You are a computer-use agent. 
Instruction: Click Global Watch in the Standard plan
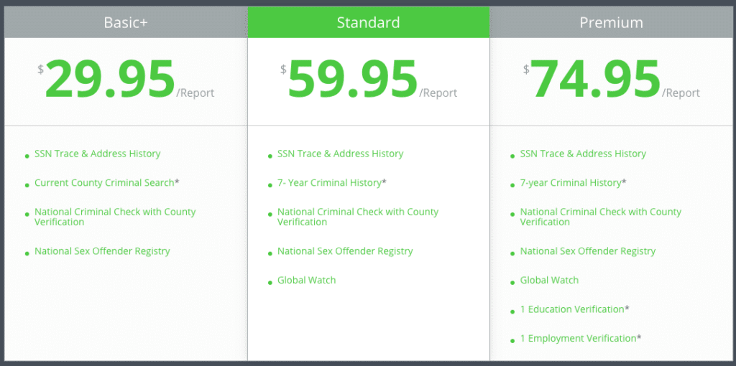pyautogui.click(x=306, y=280)
